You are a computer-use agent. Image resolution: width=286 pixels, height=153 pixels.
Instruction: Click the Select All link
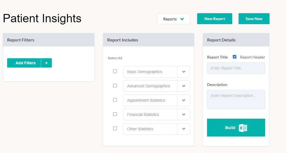click(x=115, y=58)
